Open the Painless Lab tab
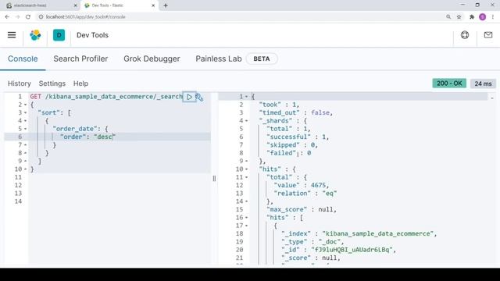The width and height of the screenshot is (500, 281). [219, 59]
